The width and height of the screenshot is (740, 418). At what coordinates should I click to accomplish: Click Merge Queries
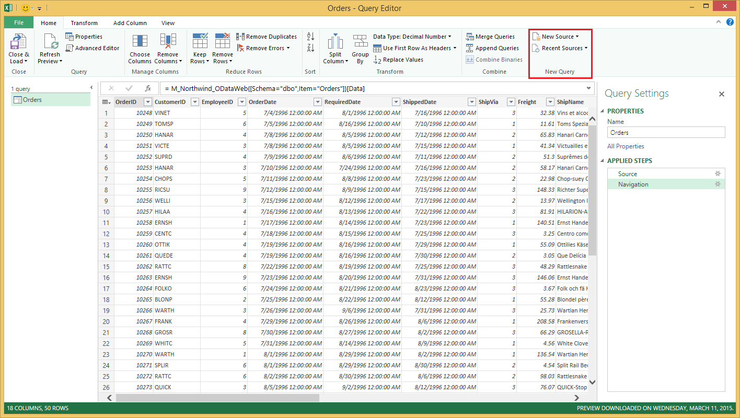(492, 37)
